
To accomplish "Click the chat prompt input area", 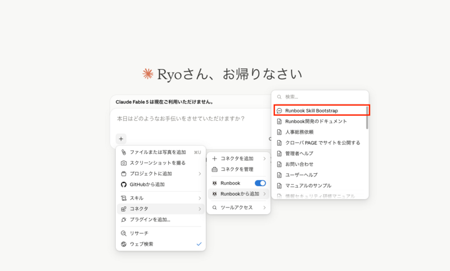I will [190, 119].
